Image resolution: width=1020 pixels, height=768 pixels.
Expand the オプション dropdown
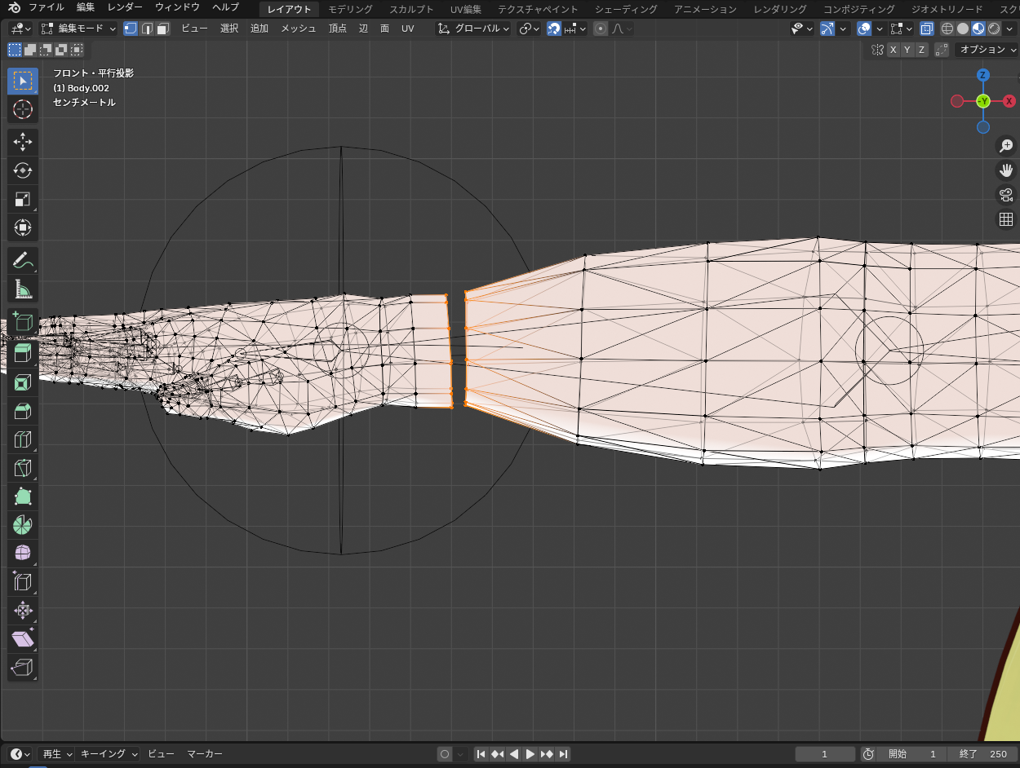(x=987, y=50)
